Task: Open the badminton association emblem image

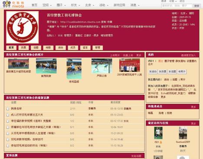Action: point(23,27)
